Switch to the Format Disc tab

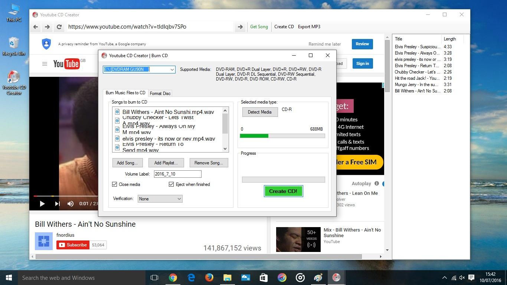click(160, 94)
